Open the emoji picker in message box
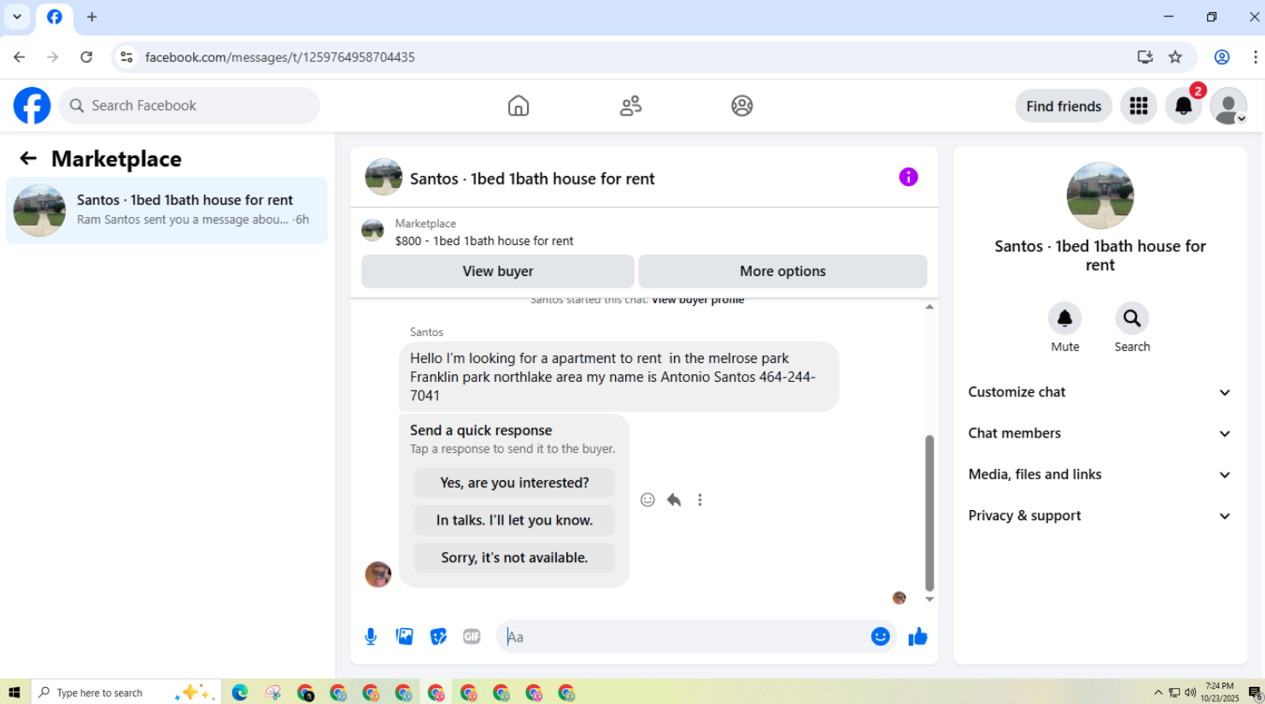Screen dimensions: 1265x704 coord(881,637)
